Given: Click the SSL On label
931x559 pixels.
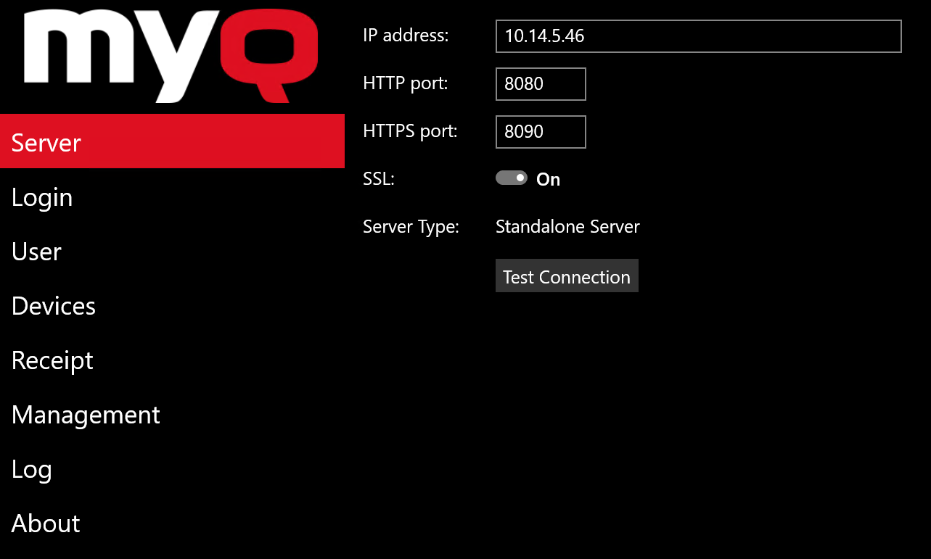Looking at the screenshot, I should (x=548, y=179).
